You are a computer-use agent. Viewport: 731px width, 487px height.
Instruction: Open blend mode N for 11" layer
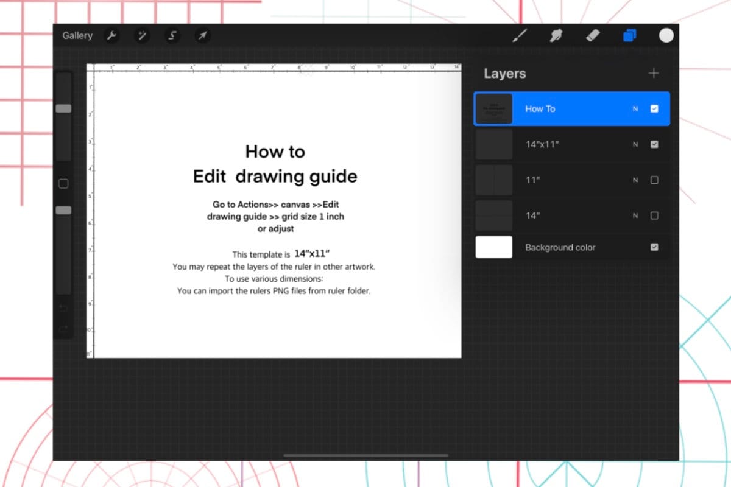coord(635,180)
